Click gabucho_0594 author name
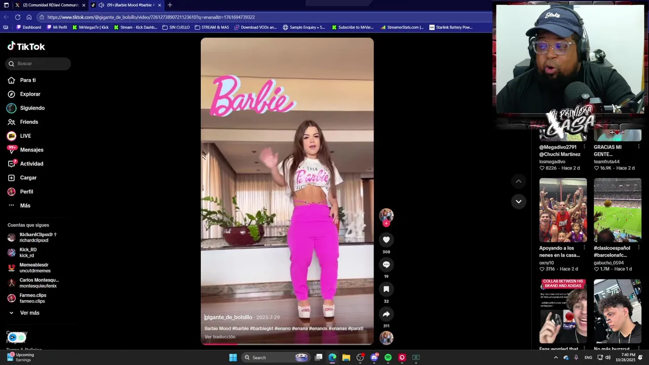Screen dimensions: 649x365 tap(609, 263)
